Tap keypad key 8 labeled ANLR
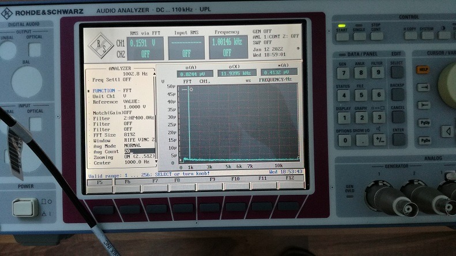 (361, 73)
